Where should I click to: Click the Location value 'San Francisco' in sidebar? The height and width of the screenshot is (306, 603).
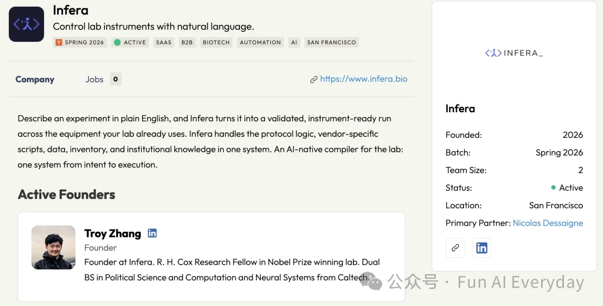[x=556, y=205]
